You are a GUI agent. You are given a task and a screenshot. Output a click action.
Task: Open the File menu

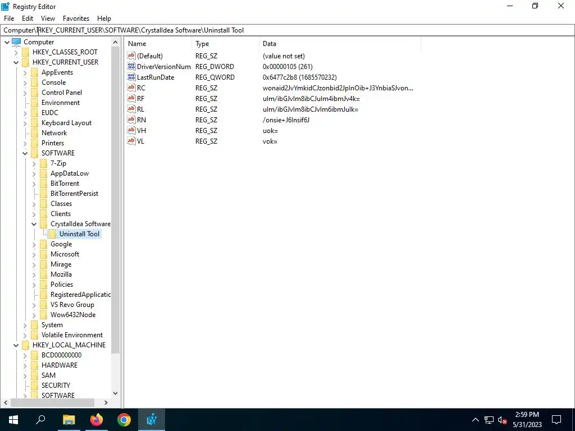[x=9, y=19]
